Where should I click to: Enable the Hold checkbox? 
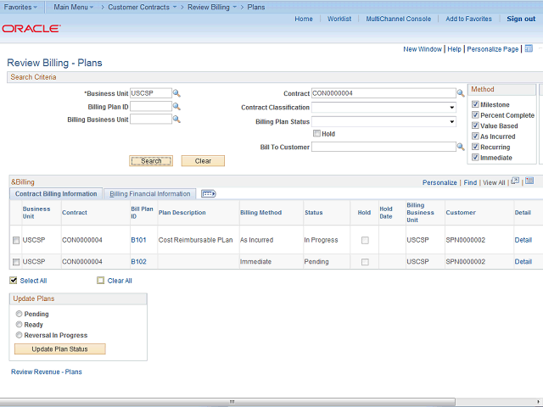coord(316,133)
